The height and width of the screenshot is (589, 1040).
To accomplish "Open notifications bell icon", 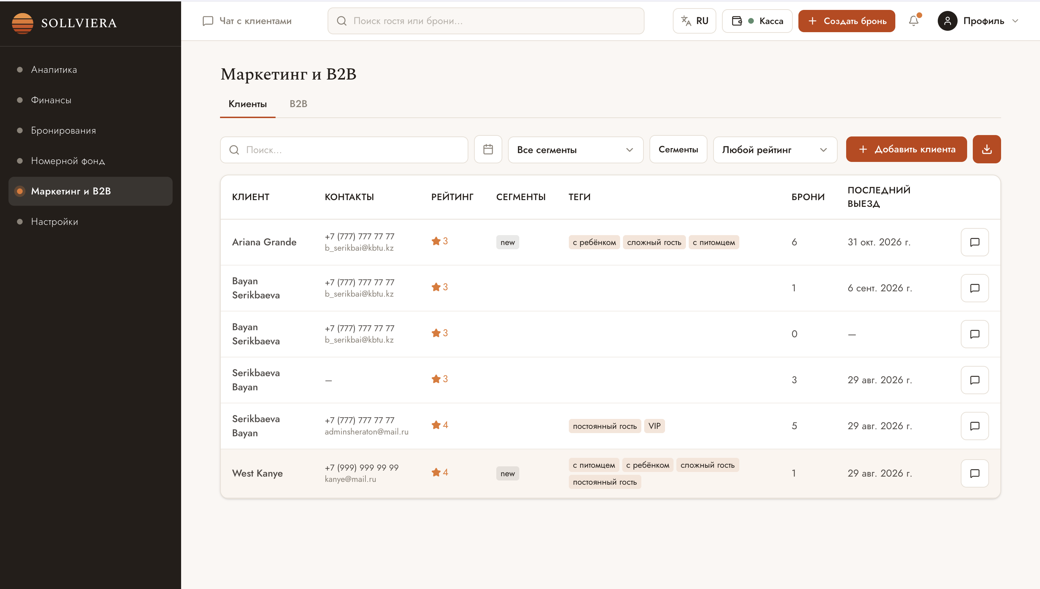I will click(x=914, y=21).
